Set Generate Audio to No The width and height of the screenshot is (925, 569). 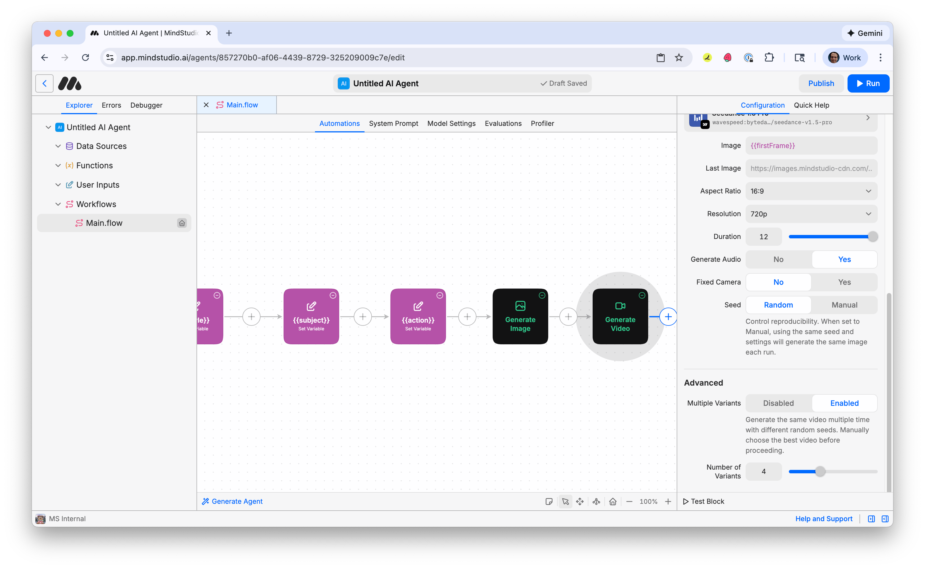coord(778,259)
